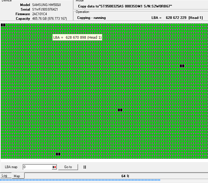Click the current LBA 628 672 229 readout
Screen dimensions: 208x183
point(177,18)
